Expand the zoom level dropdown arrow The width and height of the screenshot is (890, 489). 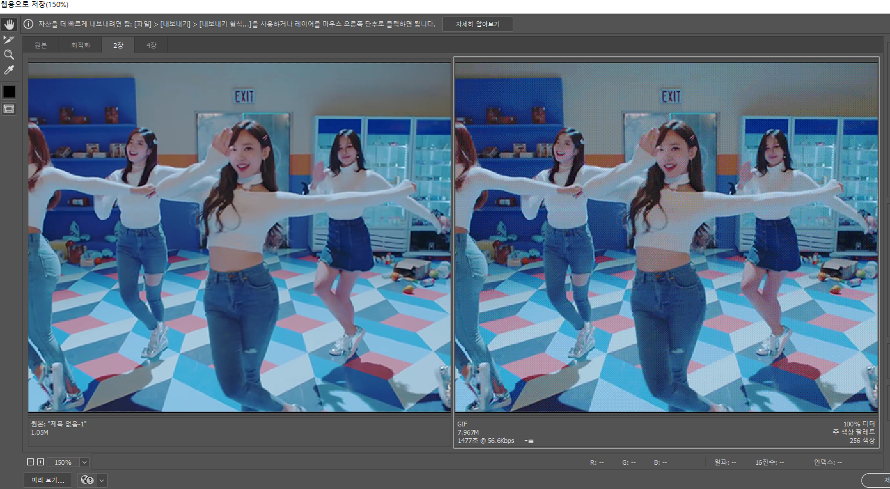pyautogui.click(x=85, y=462)
